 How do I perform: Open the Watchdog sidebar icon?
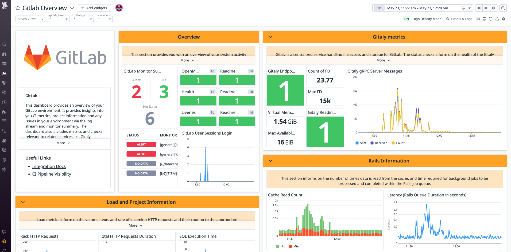tap(5, 54)
